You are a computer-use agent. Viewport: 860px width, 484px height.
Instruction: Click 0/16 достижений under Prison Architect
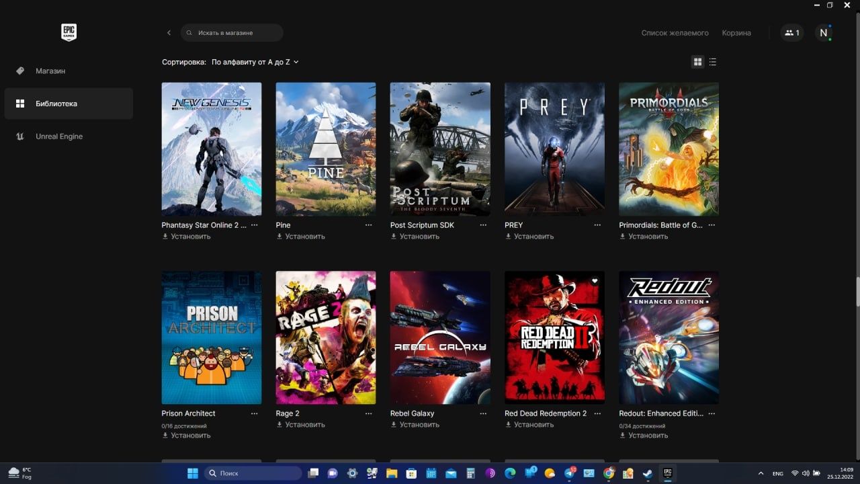(184, 426)
